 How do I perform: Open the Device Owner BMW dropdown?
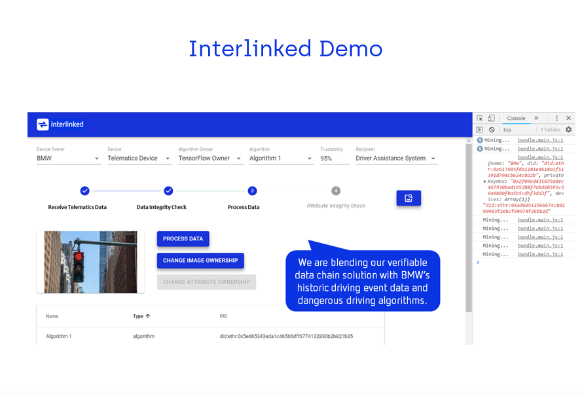pos(68,158)
